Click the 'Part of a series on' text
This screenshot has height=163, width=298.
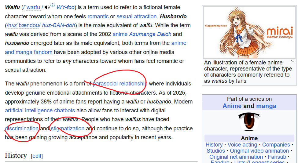click(249, 99)
